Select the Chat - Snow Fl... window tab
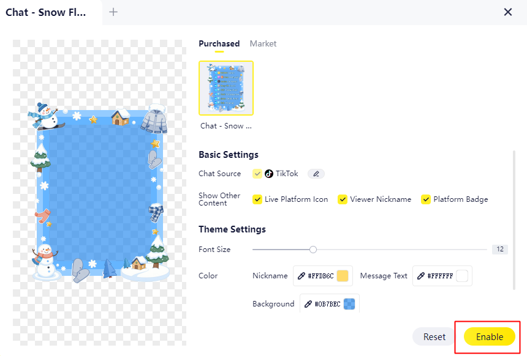The width and height of the screenshot is (527, 356). pyautogui.click(x=46, y=12)
